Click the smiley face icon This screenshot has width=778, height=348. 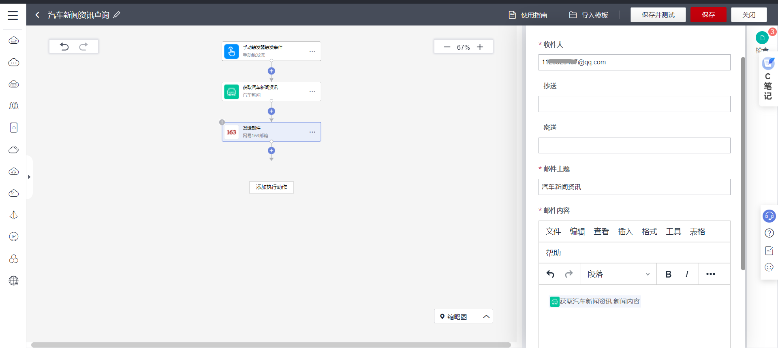(769, 267)
